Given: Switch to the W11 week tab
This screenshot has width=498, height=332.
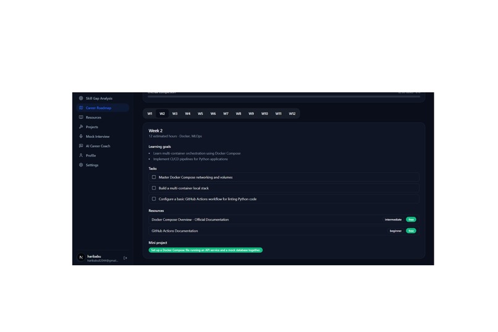Looking at the screenshot, I should [279, 113].
